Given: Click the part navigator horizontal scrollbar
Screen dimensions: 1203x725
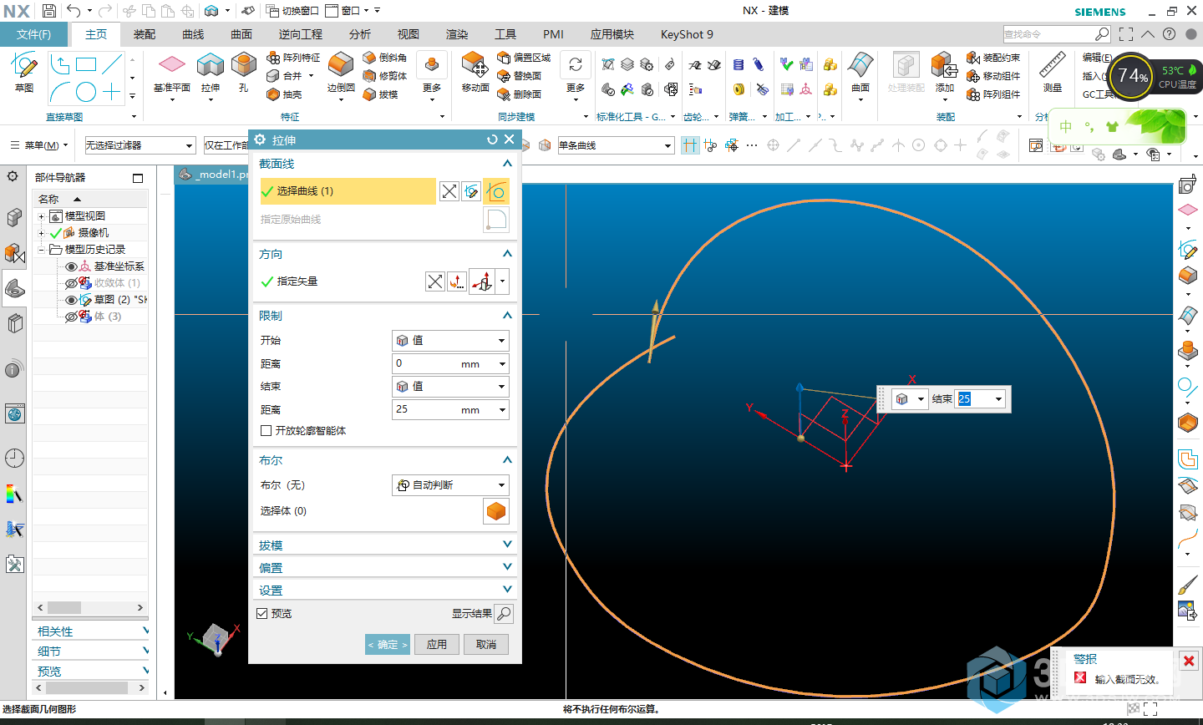Looking at the screenshot, I should (90, 607).
